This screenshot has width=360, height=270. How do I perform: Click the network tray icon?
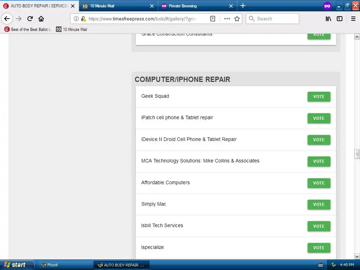tap(334, 265)
